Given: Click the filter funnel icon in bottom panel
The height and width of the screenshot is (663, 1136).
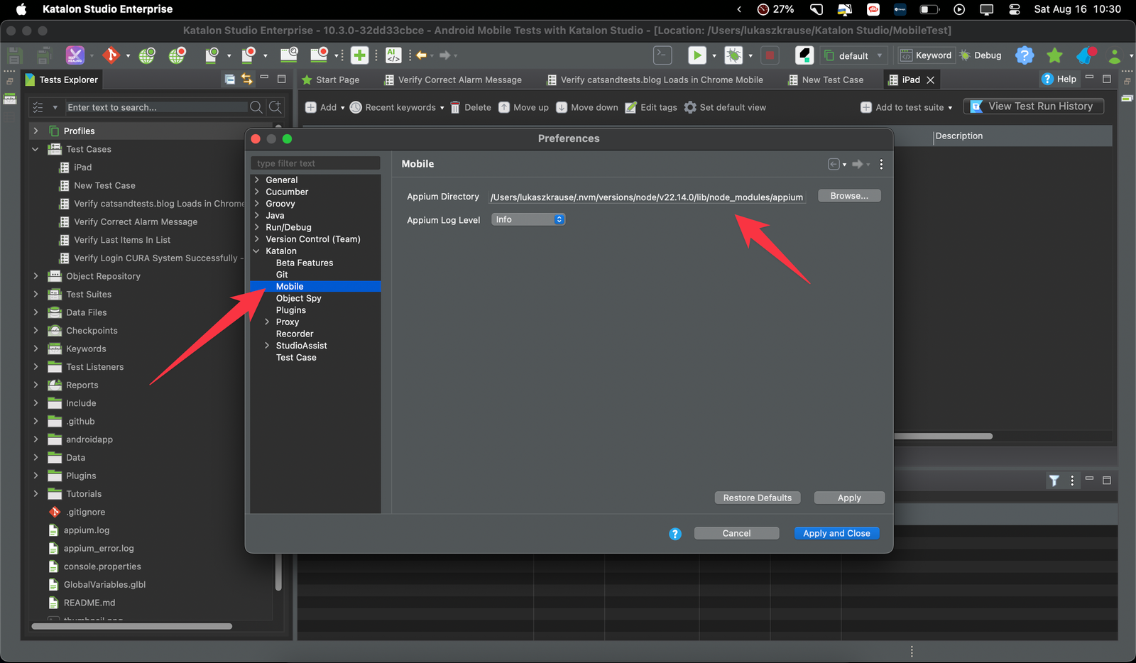Looking at the screenshot, I should click(1054, 481).
